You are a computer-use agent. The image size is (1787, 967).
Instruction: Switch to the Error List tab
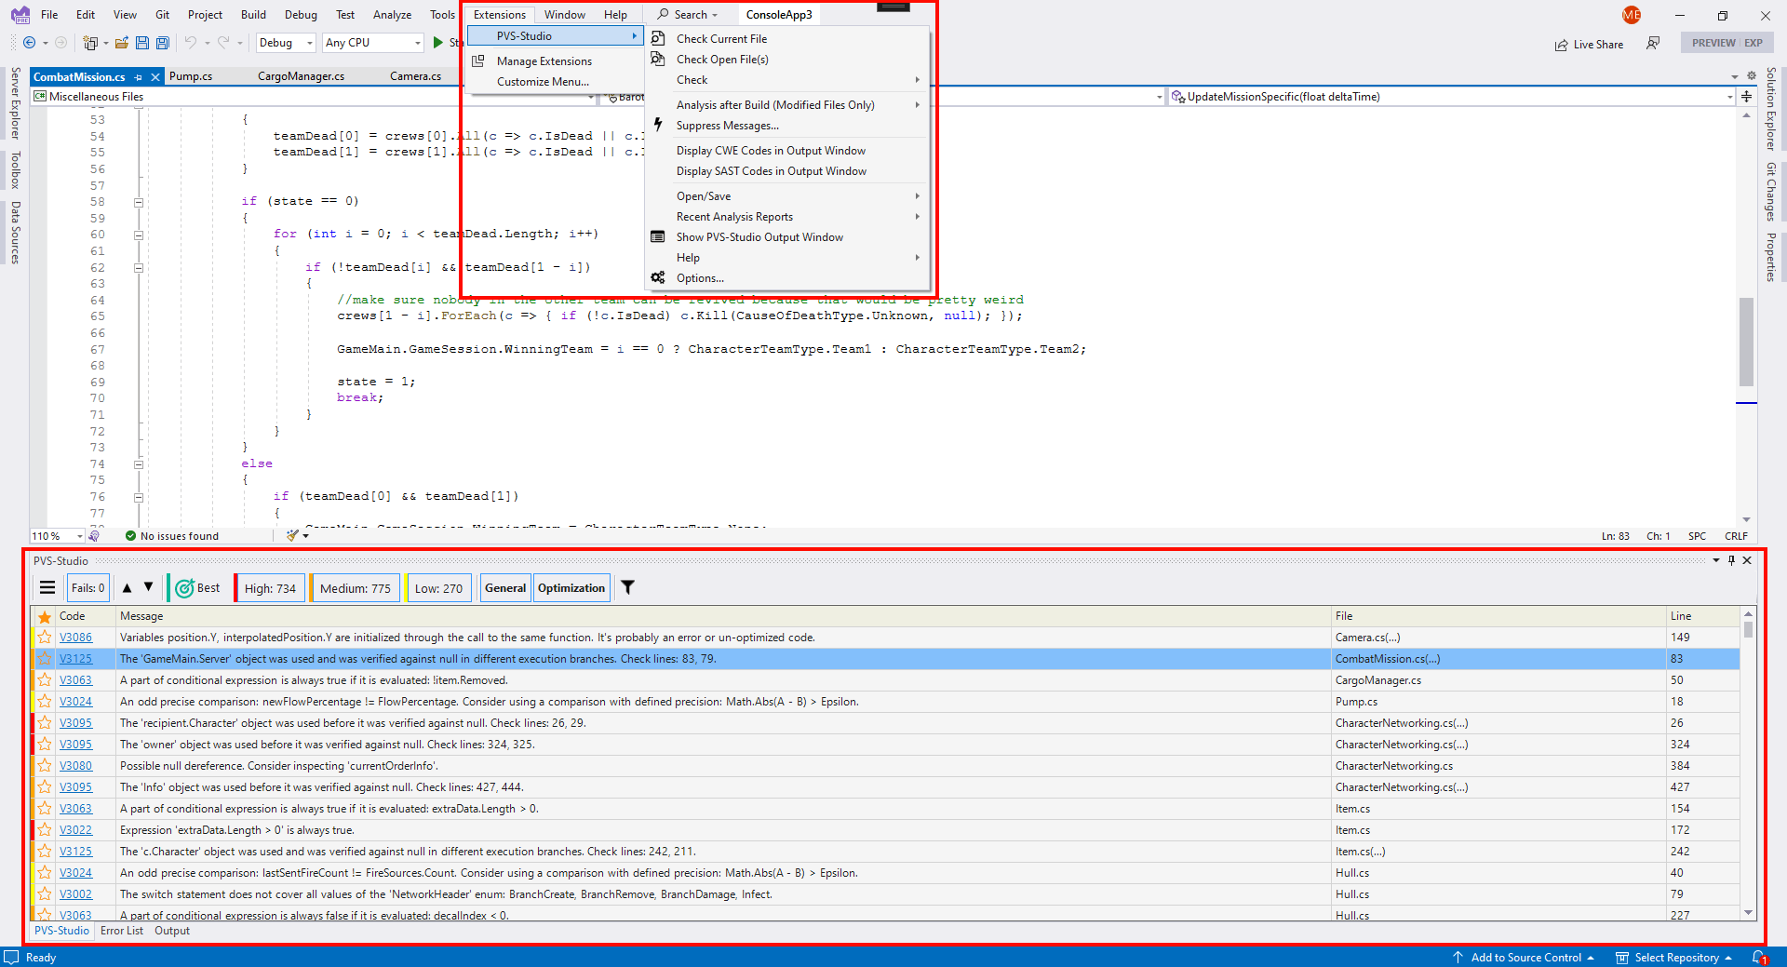(x=122, y=931)
